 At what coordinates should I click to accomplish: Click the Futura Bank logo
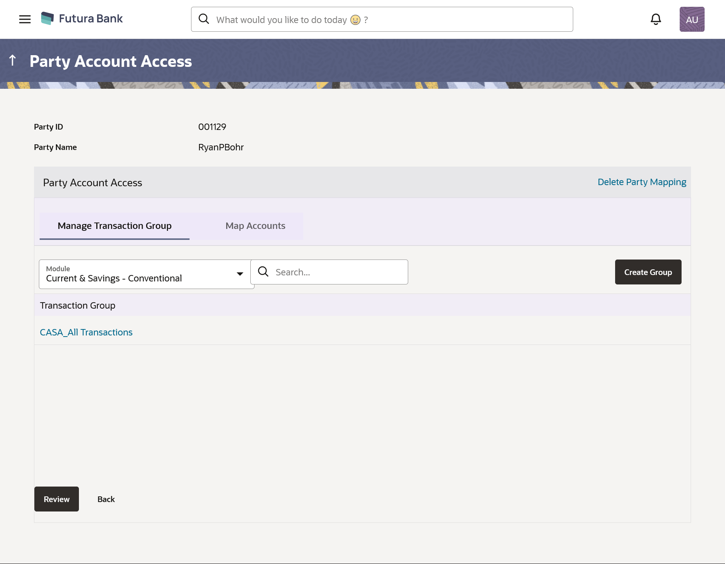82,19
